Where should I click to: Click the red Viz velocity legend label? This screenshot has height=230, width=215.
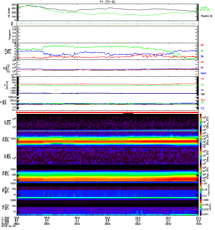tap(202, 79)
